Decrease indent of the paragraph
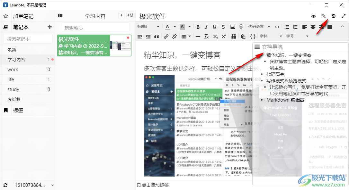349x190 pixels. point(140,37)
